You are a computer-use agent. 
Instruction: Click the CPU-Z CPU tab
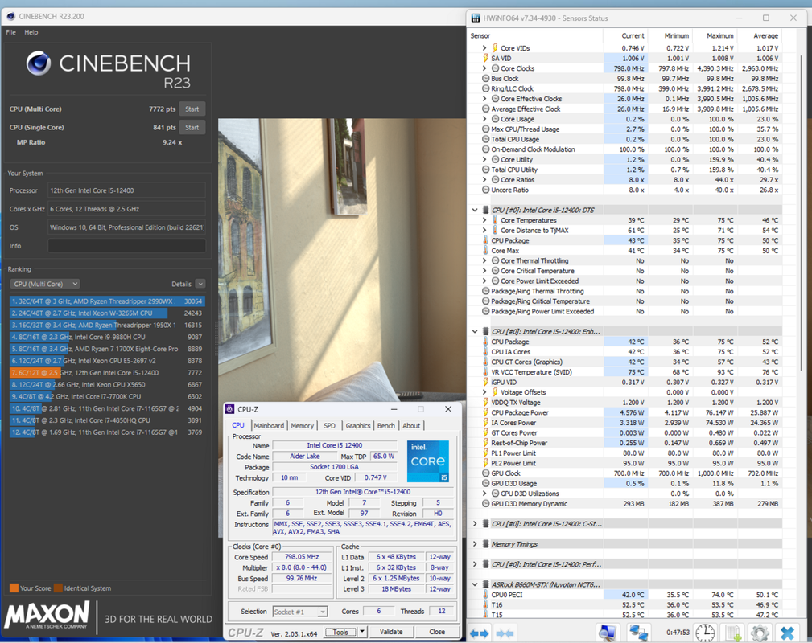tap(238, 425)
